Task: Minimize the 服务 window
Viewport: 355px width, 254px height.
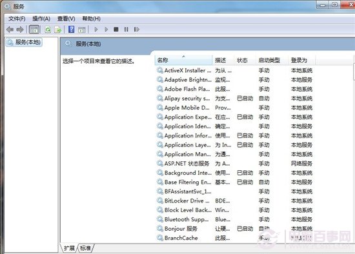Action: coord(322,5)
